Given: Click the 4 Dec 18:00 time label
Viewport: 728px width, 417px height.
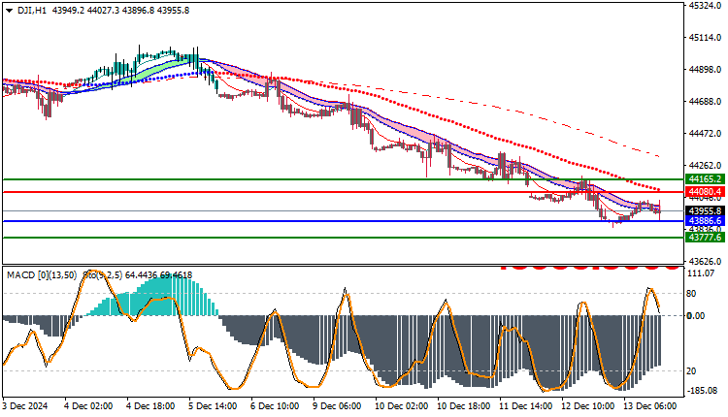Looking at the screenshot, I should point(150,406).
